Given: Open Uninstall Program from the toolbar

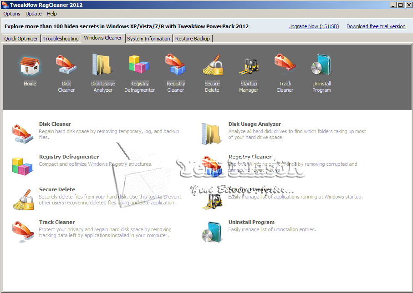Looking at the screenshot, I should (321, 66).
